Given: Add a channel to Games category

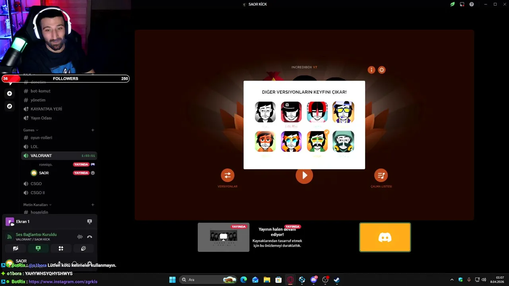Looking at the screenshot, I should point(93,130).
